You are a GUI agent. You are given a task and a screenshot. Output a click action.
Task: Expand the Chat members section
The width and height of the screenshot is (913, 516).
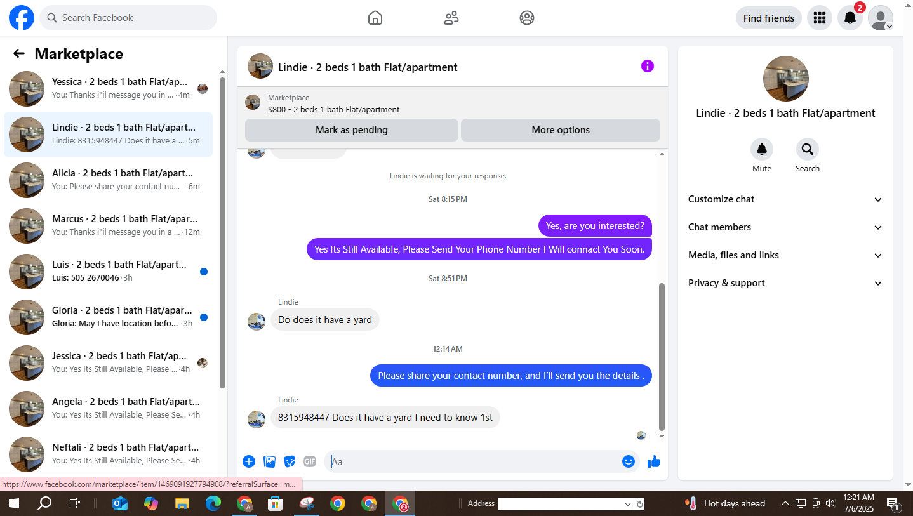pyautogui.click(x=785, y=227)
